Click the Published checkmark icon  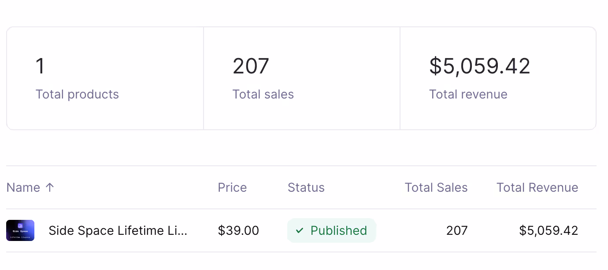click(300, 230)
